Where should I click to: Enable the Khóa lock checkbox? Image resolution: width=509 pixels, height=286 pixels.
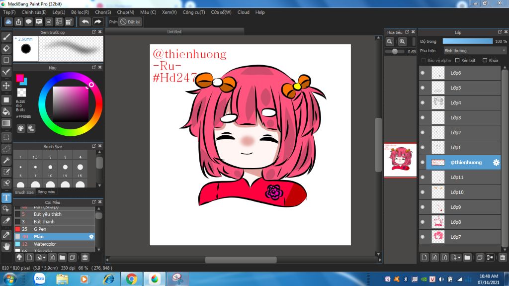pyautogui.click(x=485, y=60)
